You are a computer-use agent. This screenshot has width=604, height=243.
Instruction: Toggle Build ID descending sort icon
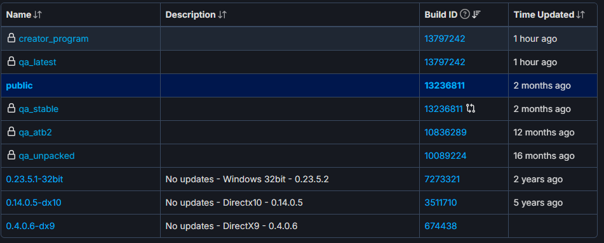click(x=476, y=15)
